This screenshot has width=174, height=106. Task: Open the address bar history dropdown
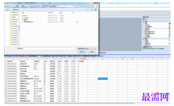coord(74,6)
